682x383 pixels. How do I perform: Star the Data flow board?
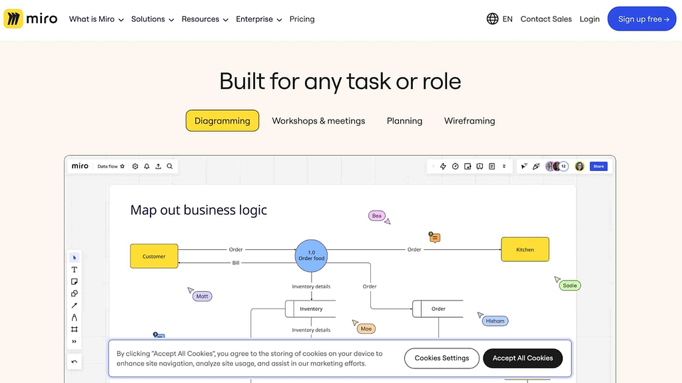point(123,166)
